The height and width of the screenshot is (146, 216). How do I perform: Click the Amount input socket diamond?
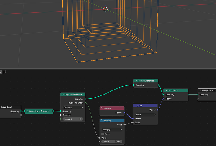pyautogui.click(x=60, y=119)
